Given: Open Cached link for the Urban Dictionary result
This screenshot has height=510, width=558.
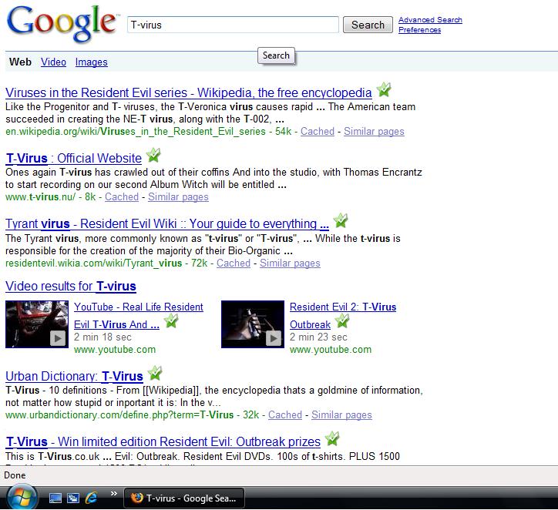Looking at the screenshot, I should pyautogui.click(x=285, y=415).
